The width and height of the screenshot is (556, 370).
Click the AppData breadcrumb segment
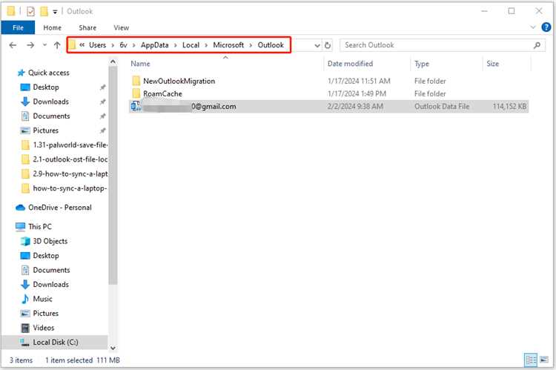click(x=155, y=45)
